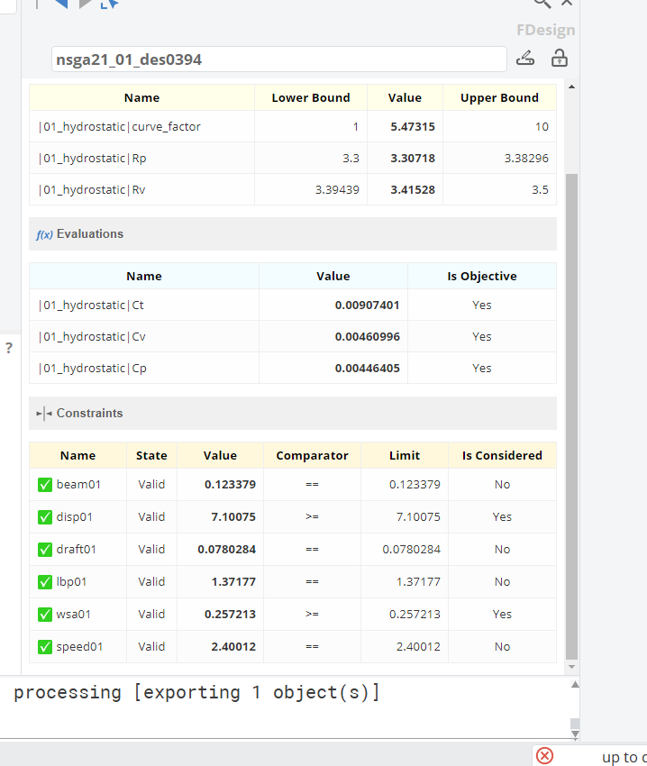647x766 pixels.
Task: Click the speed01 constraint name
Action: 79,647
